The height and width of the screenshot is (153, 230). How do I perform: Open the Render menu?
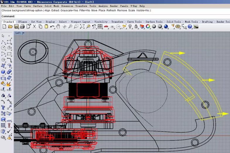pos(114,6)
